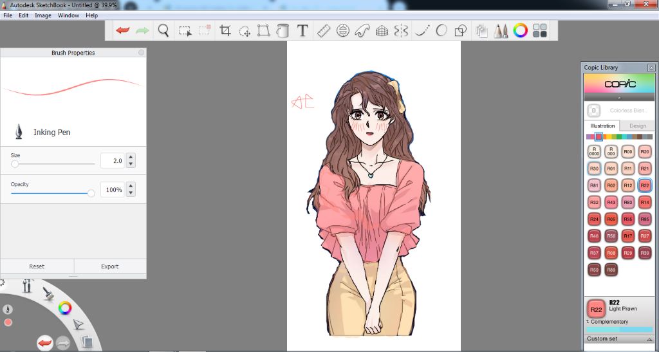Open the lagoon color wheel

(x=65, y=308)
